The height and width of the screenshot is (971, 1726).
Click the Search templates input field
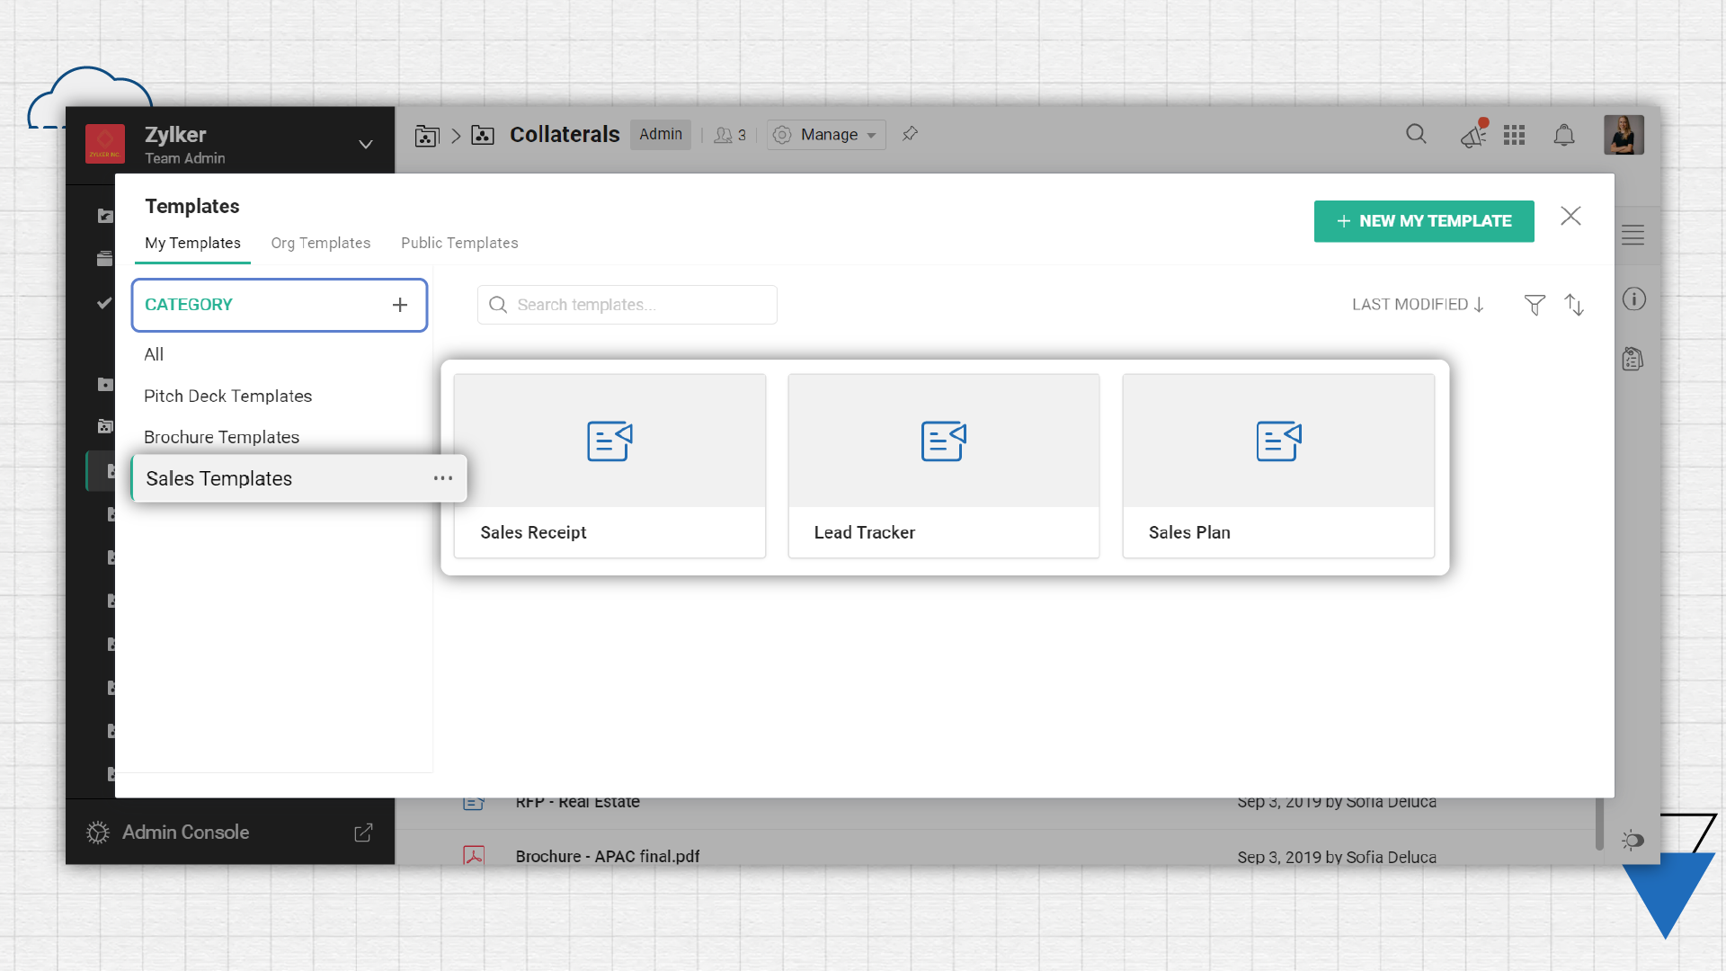[627, 305]
